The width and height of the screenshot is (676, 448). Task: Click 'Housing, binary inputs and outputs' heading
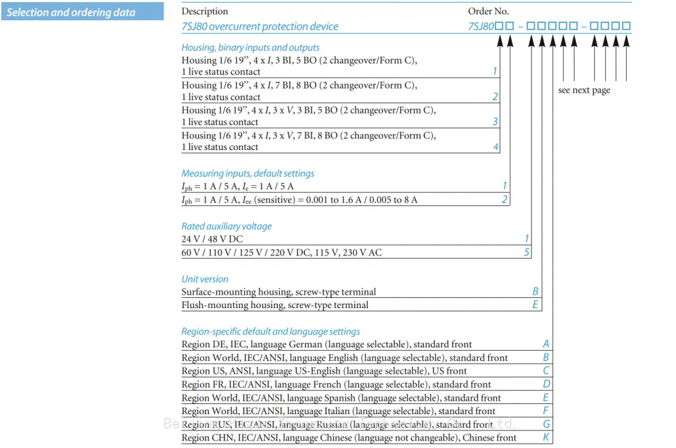[x=250, y=47]
